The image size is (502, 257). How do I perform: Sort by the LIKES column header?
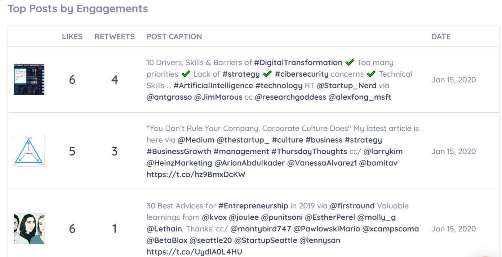(72, 36)
